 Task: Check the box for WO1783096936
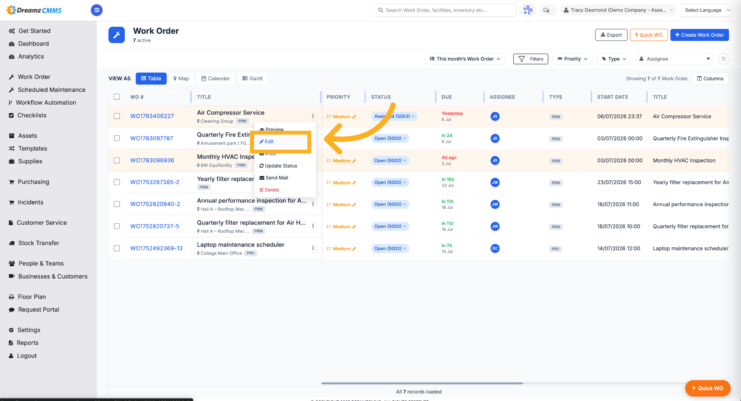117,160
